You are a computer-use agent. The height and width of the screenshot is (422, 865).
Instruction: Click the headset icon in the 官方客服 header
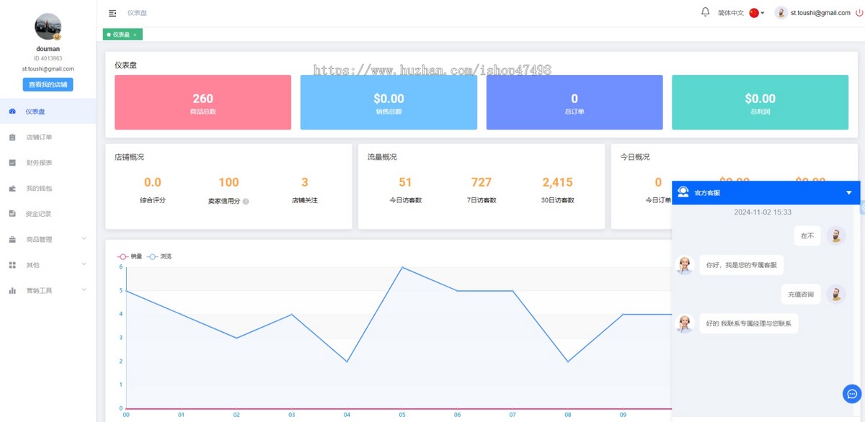(x=683, y=192)
